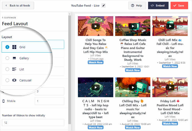This screenshot has height=131, width=192.
Task: Play the Chill Lofi Mix Fall Chill video
Action: (170, 26)
